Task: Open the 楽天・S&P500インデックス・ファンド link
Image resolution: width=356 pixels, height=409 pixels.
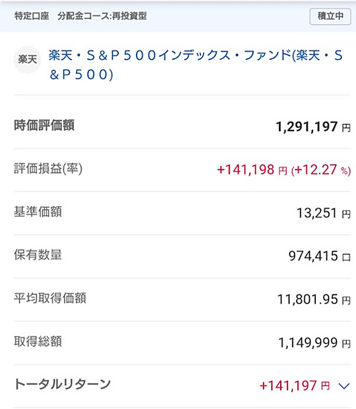Action: pyautogui.click(x=196, y=65)
